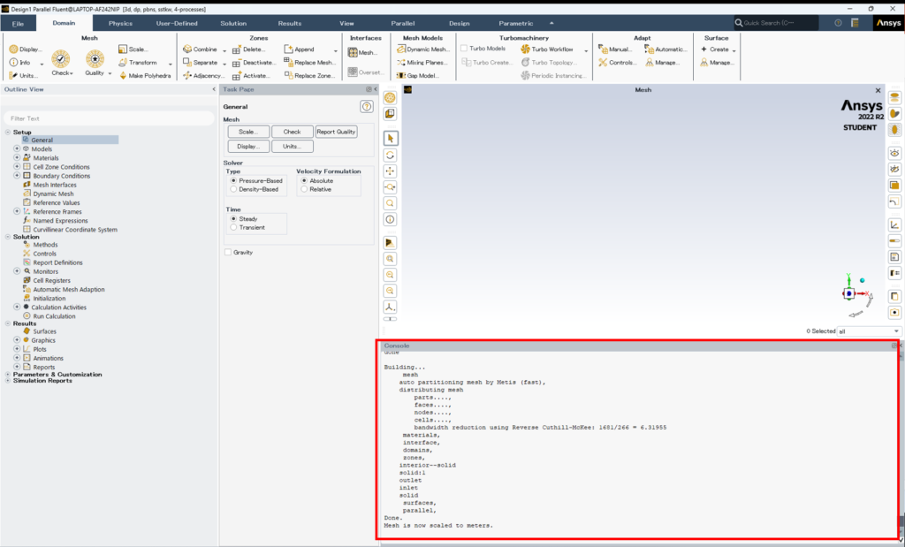Open the selection filter dropdown

pos(870,331)
